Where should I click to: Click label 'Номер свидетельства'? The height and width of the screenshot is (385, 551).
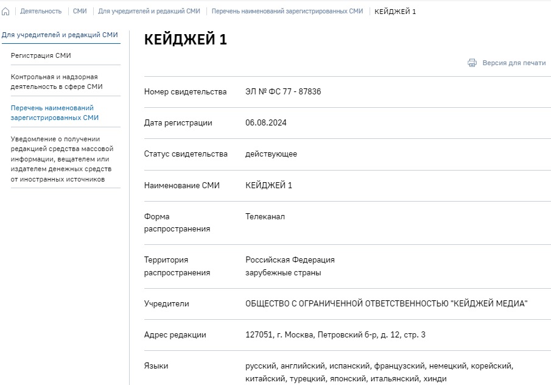tap(185, 92)
